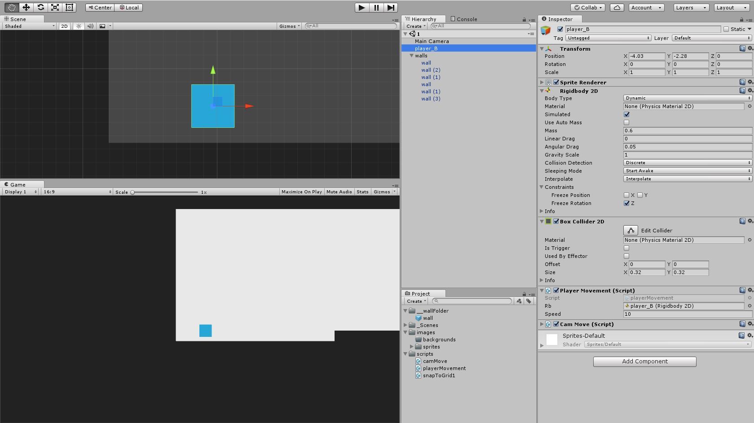Open the Layer dropdown

coord(712,38)
